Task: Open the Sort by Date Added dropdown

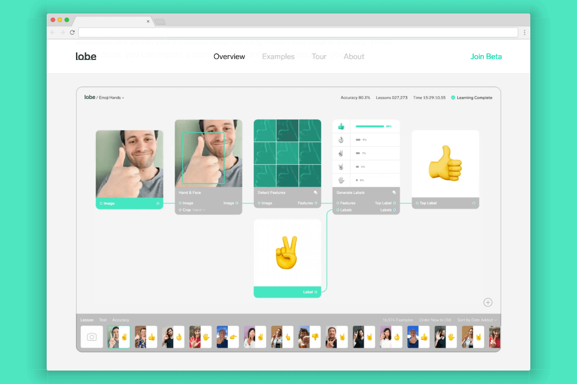Action: 477,320
